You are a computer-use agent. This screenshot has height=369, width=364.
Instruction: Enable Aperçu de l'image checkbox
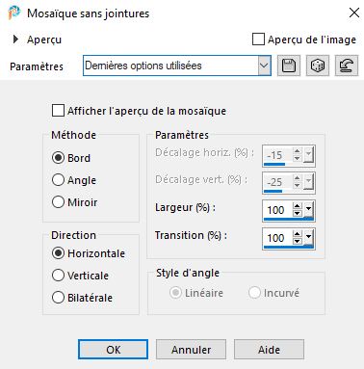(x=258, y=40)
